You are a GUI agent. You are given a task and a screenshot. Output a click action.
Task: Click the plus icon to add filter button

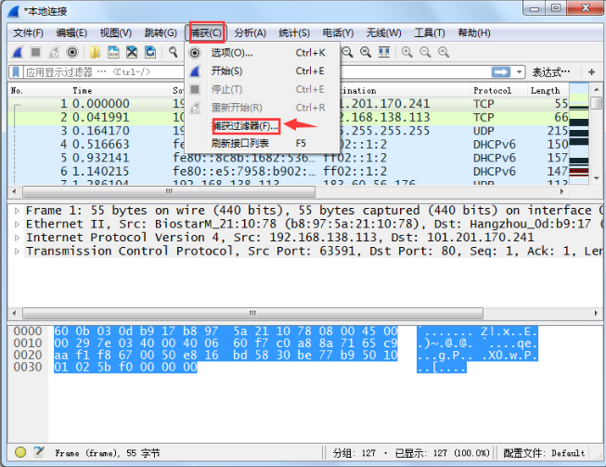[591, 71]
